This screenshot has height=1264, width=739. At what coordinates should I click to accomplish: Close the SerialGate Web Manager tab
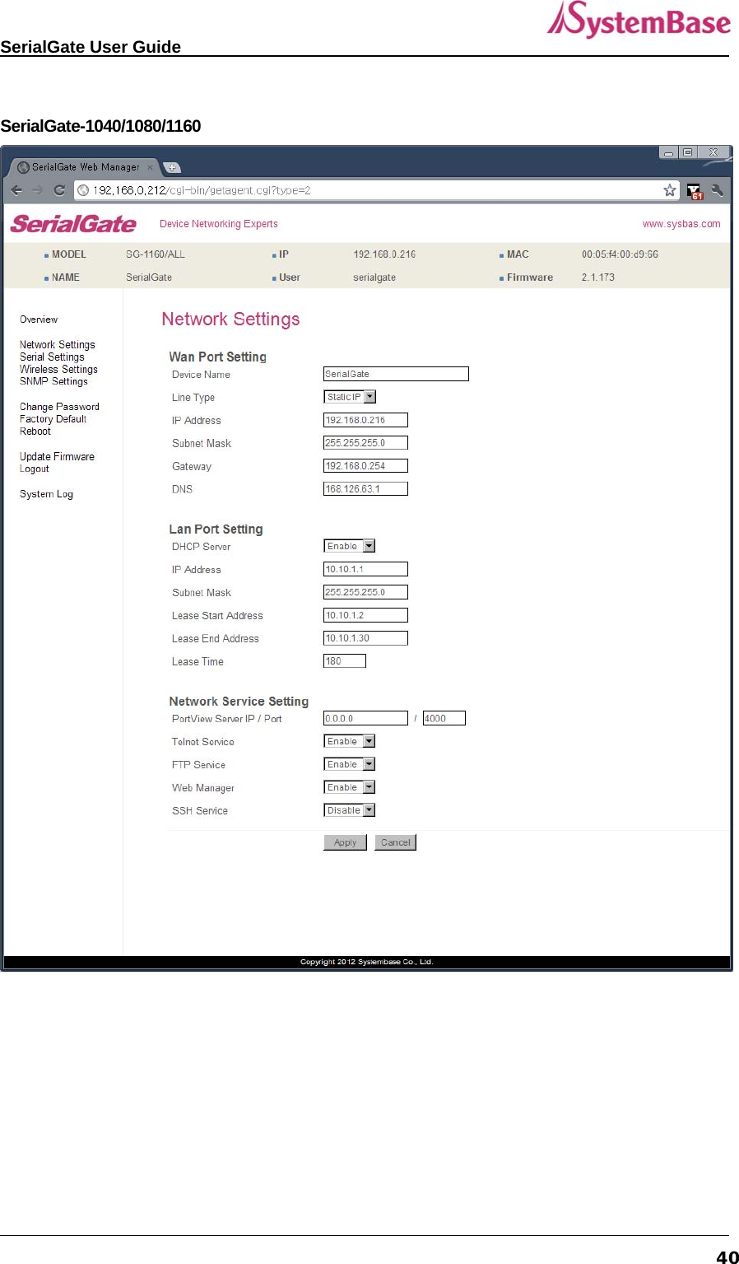click(x=150, y=167)
